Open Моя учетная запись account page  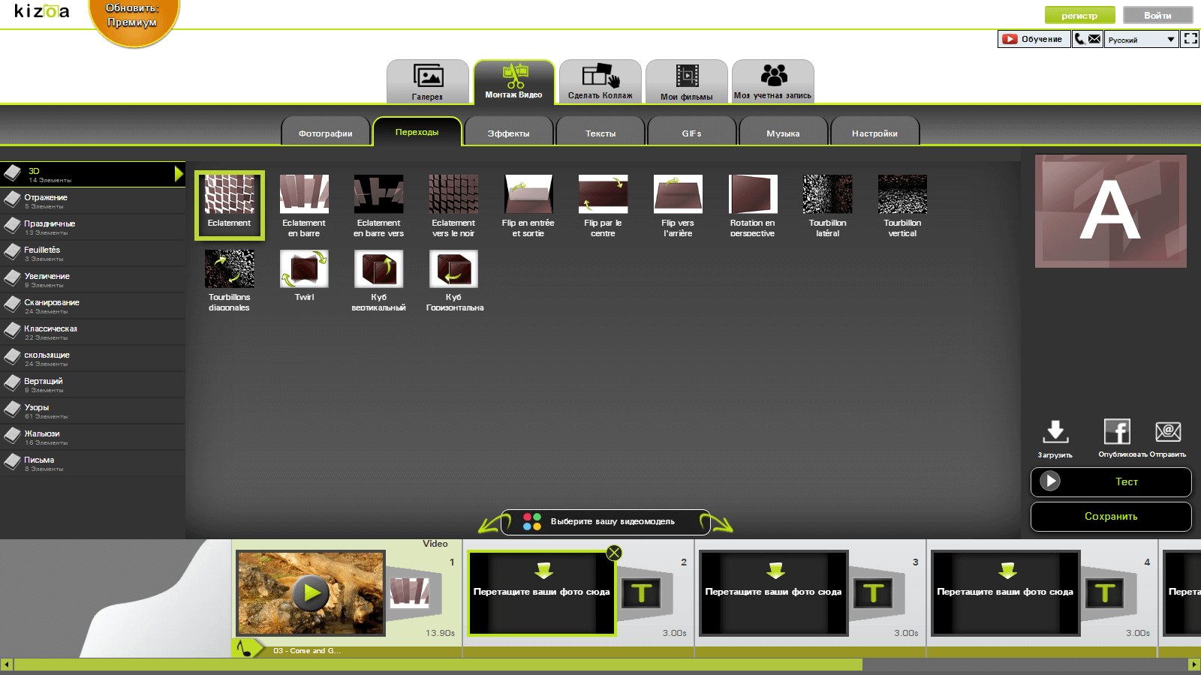coord(773,82)
